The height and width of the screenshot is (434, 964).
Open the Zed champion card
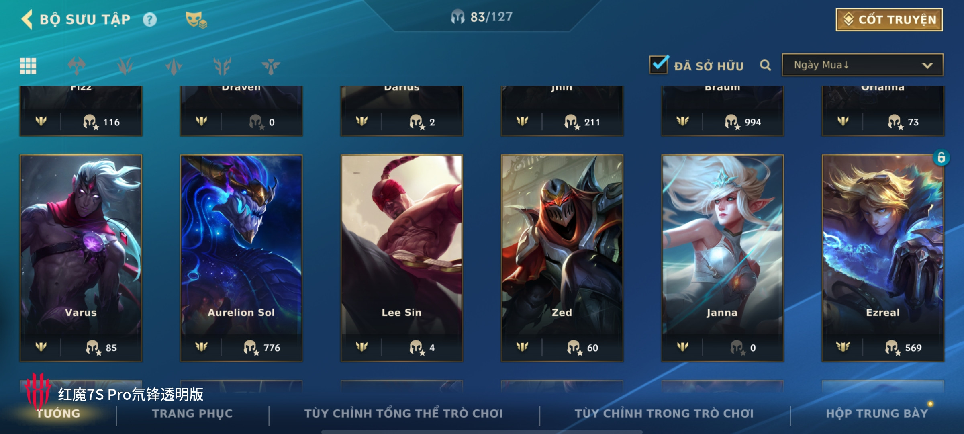(562, 258)
